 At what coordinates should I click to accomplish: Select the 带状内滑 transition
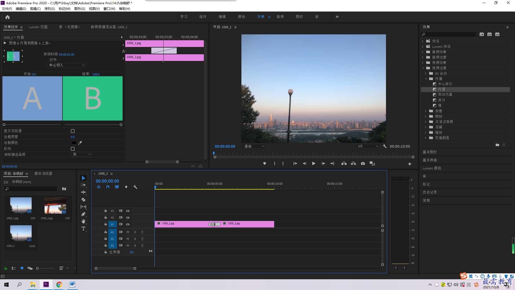[x=445, y=95]
